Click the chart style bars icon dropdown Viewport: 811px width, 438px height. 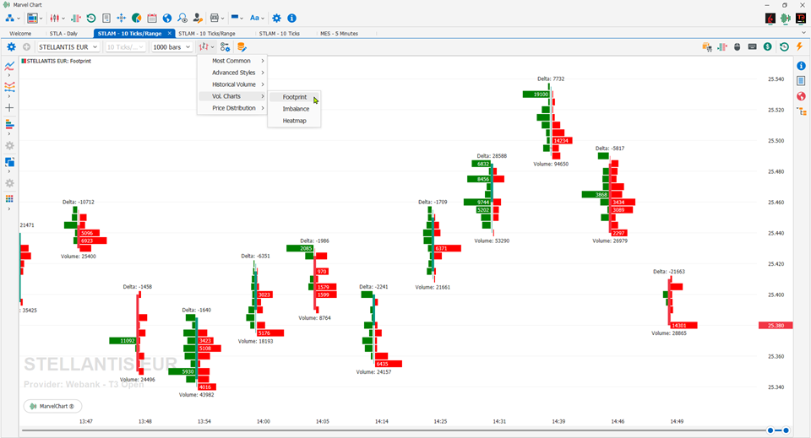206,47
